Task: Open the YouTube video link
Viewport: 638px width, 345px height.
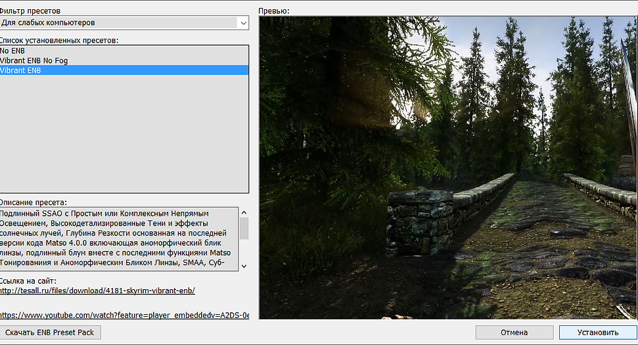Action: pyautogui.click(x=124, y=315)
